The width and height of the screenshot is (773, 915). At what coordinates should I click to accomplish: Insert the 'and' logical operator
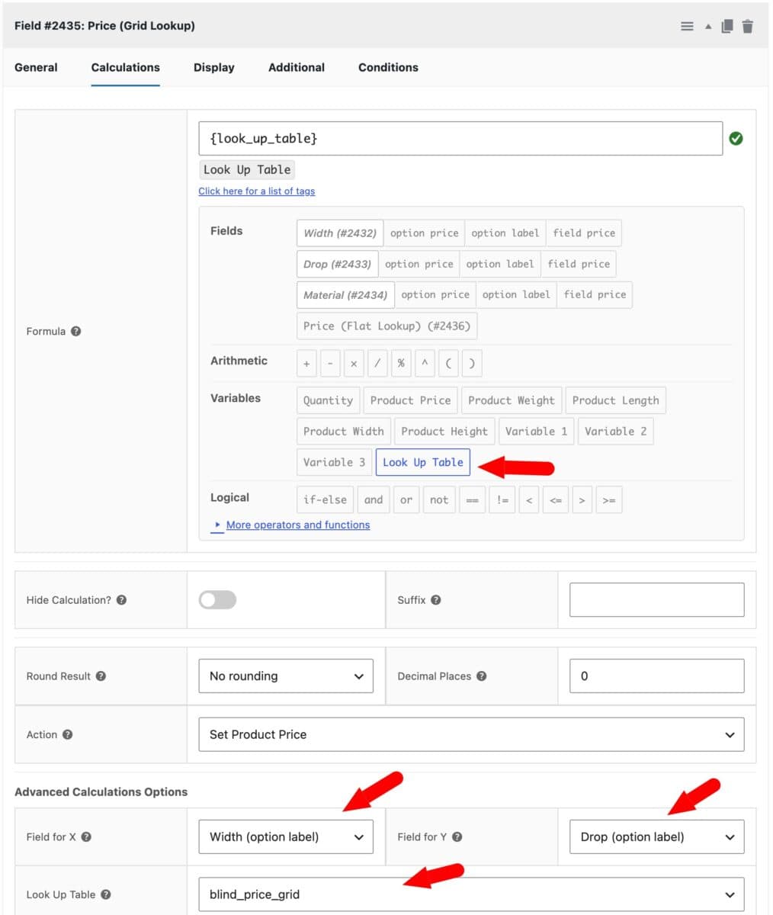374,500
